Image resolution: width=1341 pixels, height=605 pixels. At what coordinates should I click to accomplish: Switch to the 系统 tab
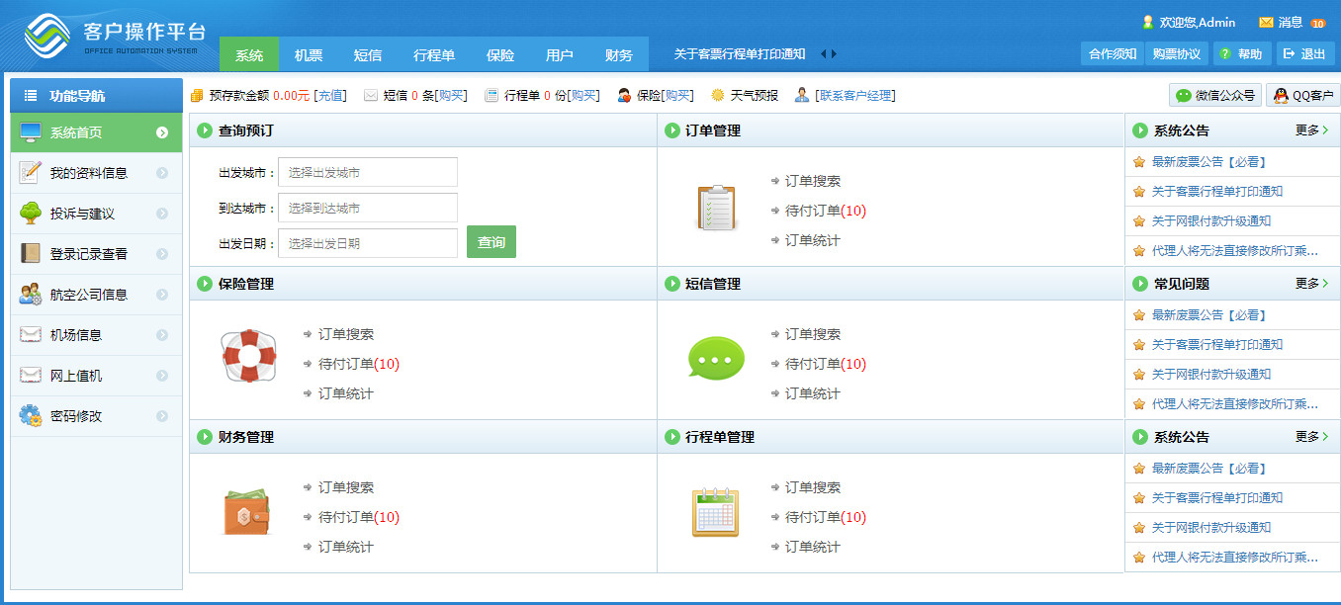[x=249, y=54]
